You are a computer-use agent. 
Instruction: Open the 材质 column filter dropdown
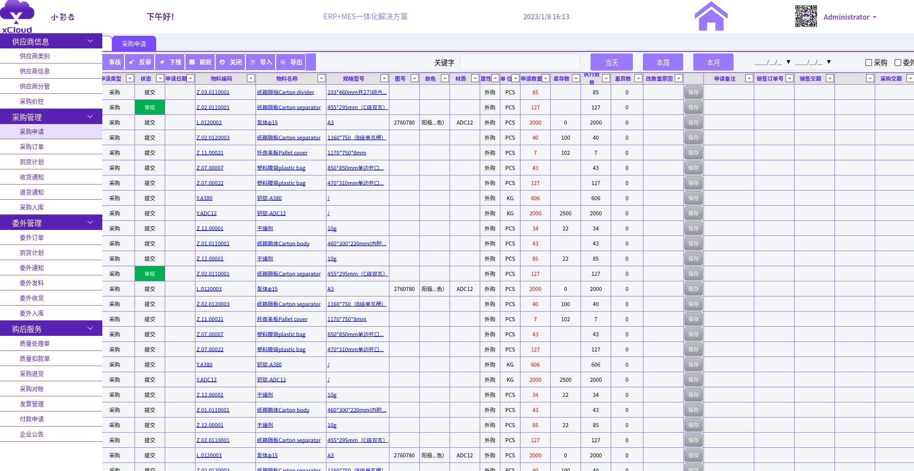coord(475,78)
